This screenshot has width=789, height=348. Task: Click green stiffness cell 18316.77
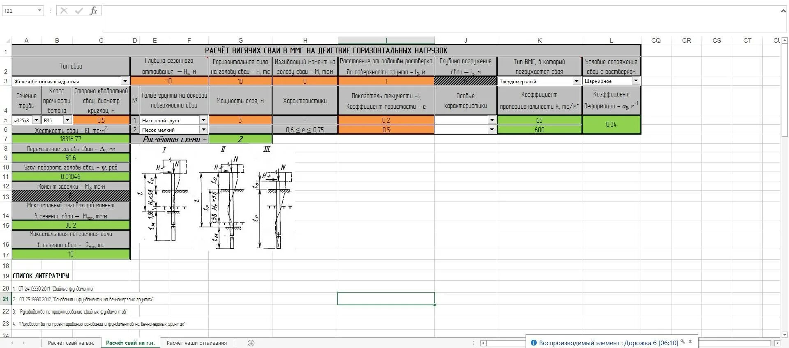tap(71, 139)
